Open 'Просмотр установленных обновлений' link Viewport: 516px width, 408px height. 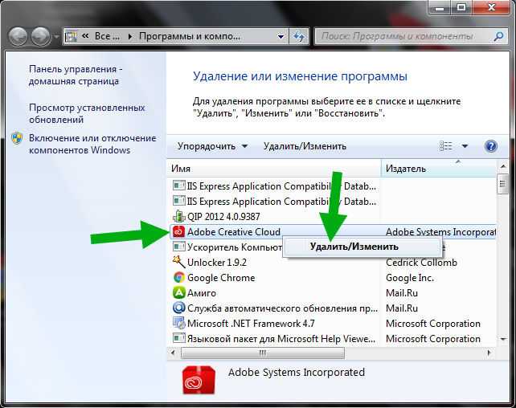click(87, 113)
